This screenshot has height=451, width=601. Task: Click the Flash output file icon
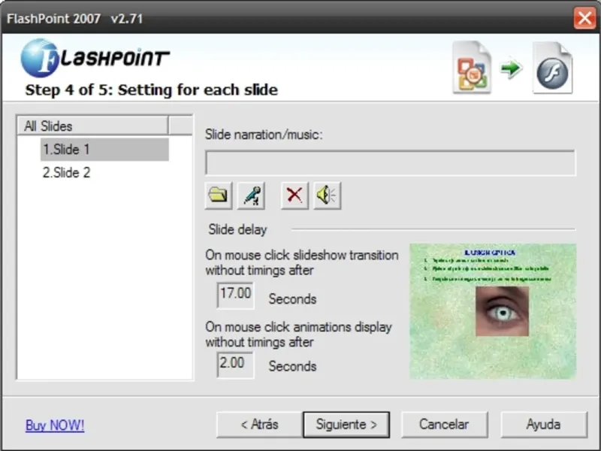(552, 68)
